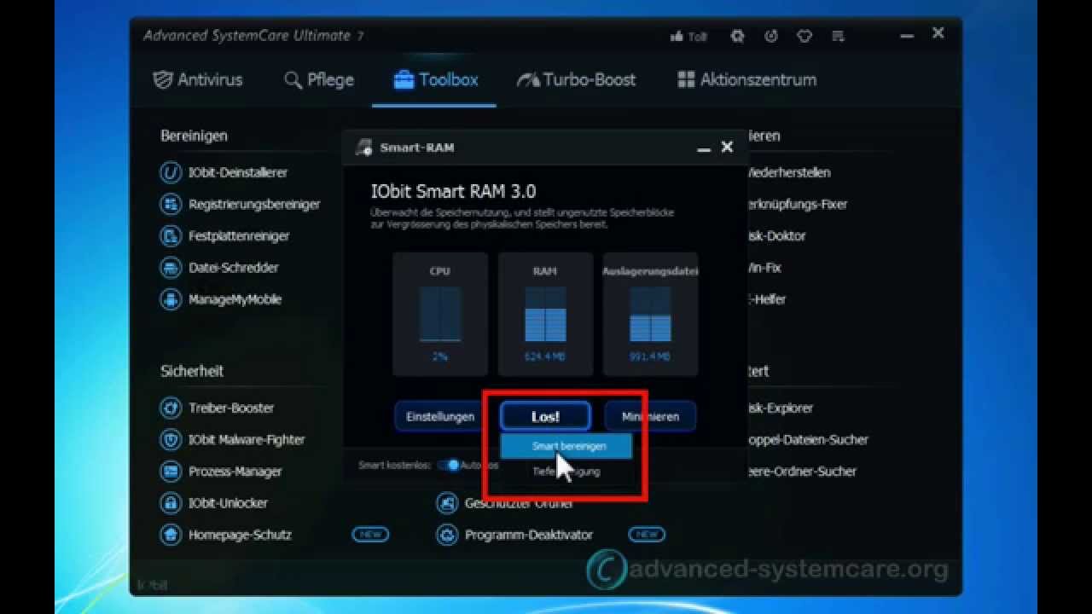Click the Sicherheit section heading
The height and width of the screenshot is (614, 1092).
[x=192, y=371]
